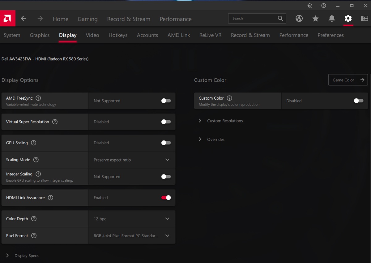Open Color Depth 12 bpc dropdown
The width and height of the screenshot is (371, 263).
click(132, 219)
